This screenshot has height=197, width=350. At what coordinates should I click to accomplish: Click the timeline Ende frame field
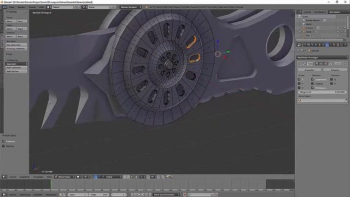point(99,195)
